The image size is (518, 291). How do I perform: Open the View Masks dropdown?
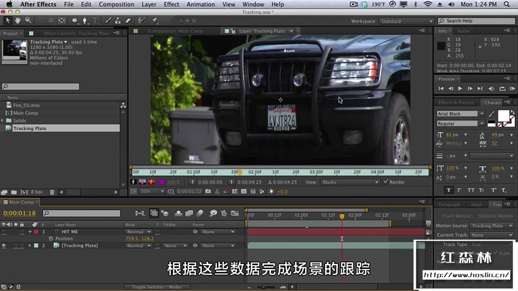pos(350,182)
